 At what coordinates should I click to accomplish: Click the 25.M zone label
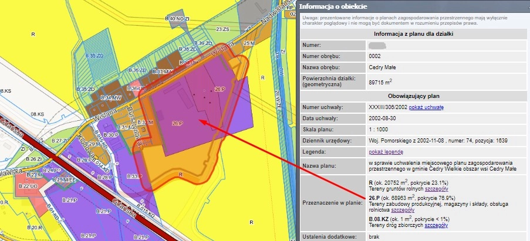tap(249, 43)
